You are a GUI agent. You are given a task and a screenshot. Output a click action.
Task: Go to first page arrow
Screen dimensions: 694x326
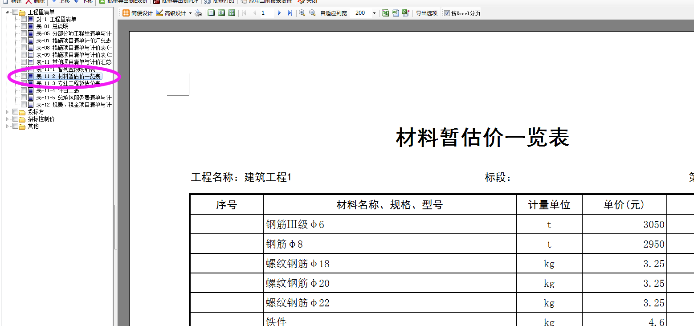tap(244, 13)
